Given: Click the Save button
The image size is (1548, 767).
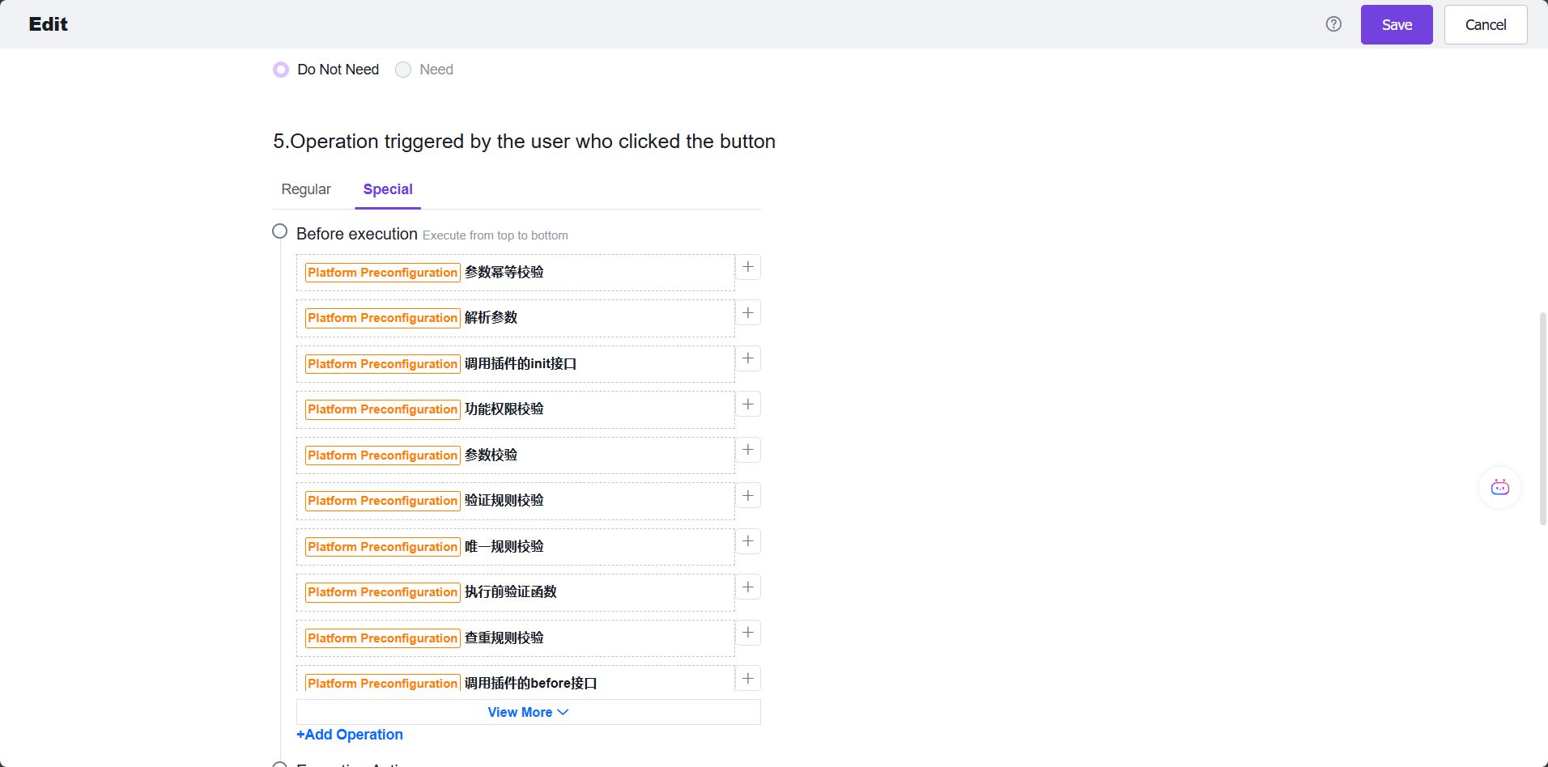Looking at the screenshot, I should 1396,23.
